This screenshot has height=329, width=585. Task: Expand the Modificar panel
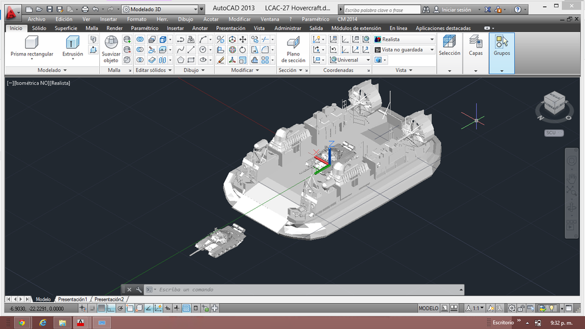click(245, 70)
